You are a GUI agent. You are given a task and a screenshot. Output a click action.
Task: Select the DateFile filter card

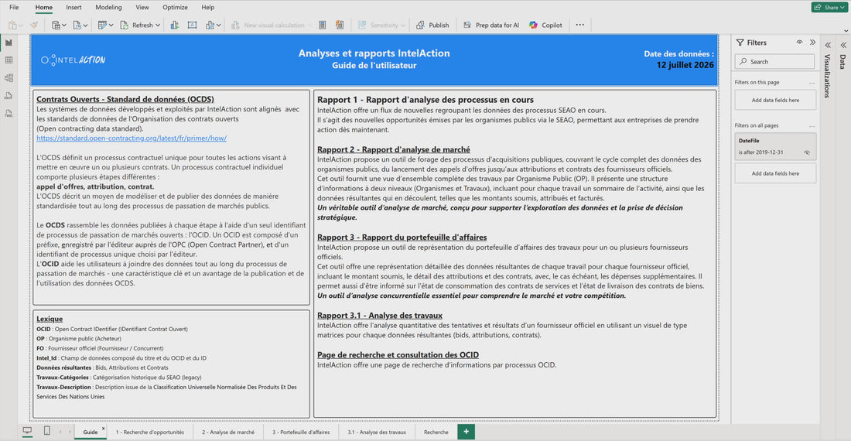(x=775, y=146)
